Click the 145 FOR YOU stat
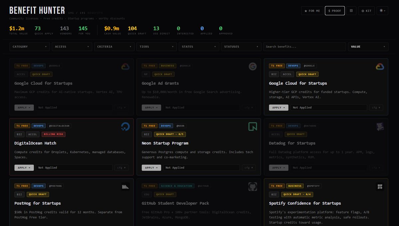 click(84, 30)
